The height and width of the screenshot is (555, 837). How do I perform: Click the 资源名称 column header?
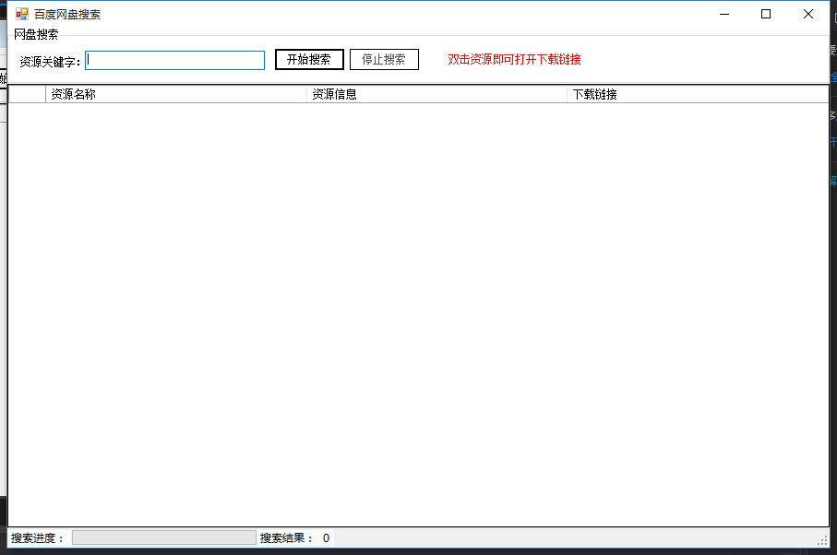(x=176, y=94)
